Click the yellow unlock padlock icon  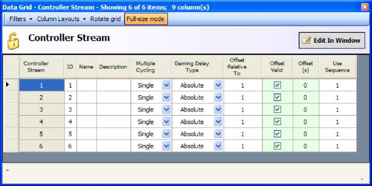(13, 41)
